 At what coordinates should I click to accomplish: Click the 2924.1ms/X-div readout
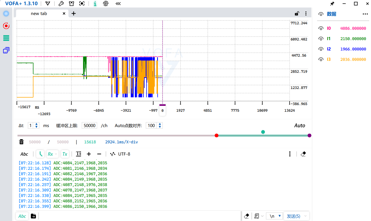click(121, 142)
